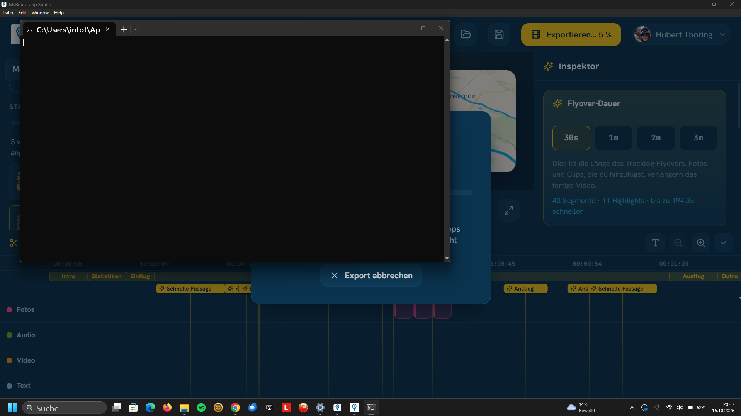
Task: Select the Einflug timeline section
Action: [140, 276]
